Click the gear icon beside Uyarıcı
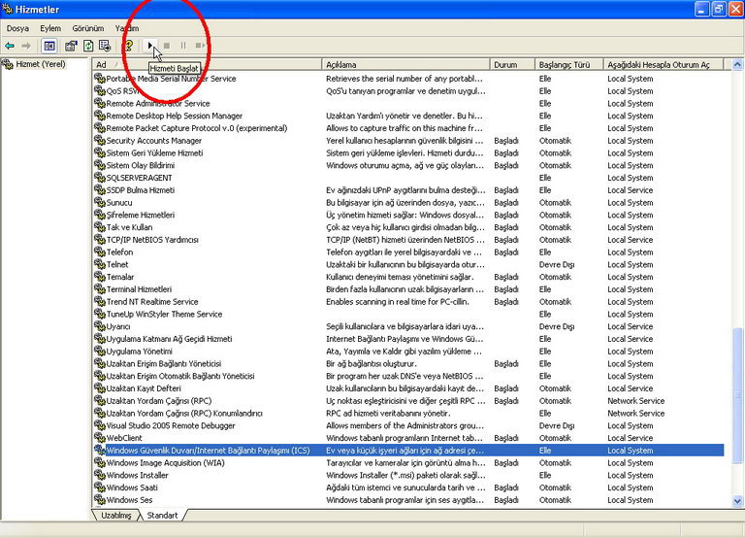The height and width of the screenshot is (538, 745). click(x=99, y=326)
